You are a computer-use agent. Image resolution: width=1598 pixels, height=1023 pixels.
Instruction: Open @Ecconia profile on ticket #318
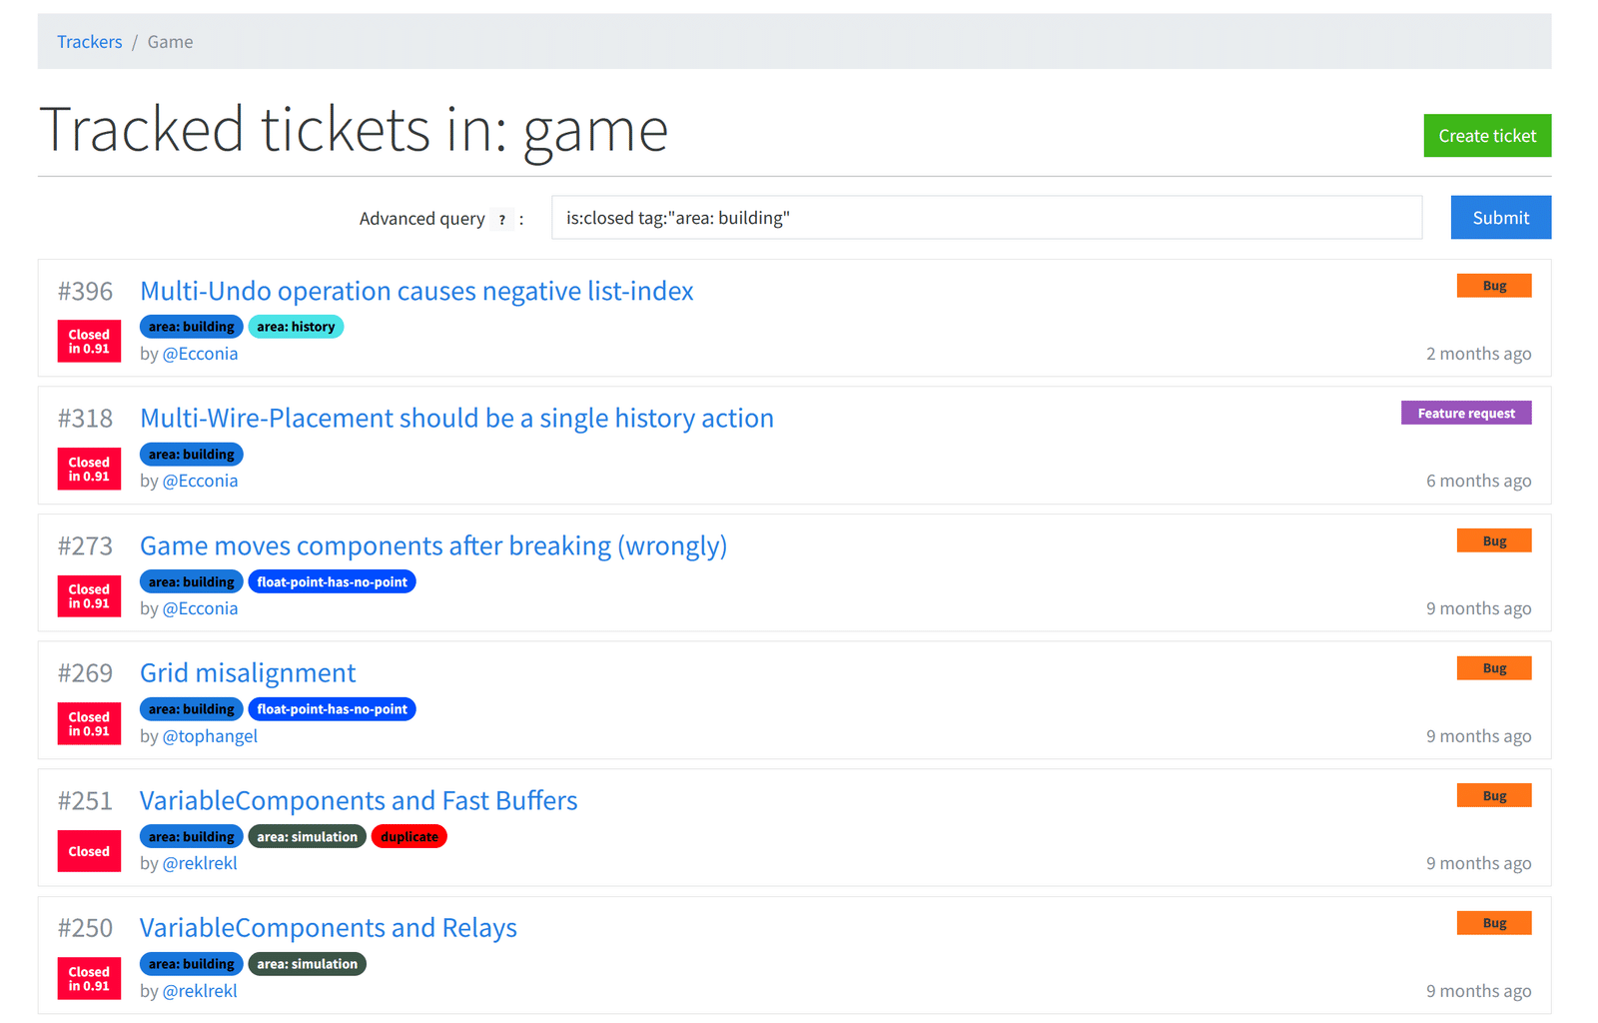click(x=200, y=481)
